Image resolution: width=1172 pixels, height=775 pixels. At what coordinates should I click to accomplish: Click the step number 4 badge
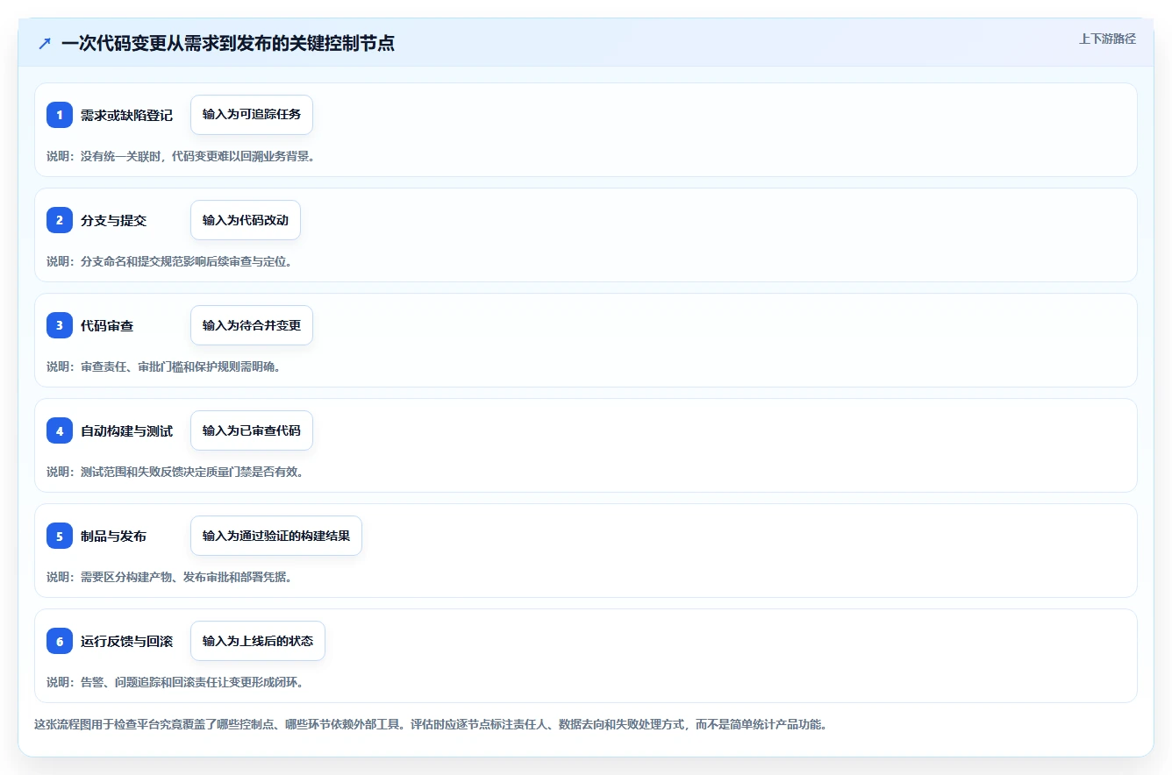60,430
